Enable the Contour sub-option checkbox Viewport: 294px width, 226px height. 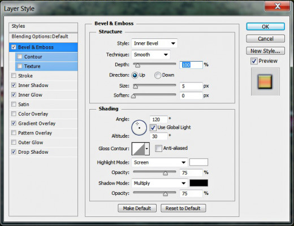tap(20, 56)
